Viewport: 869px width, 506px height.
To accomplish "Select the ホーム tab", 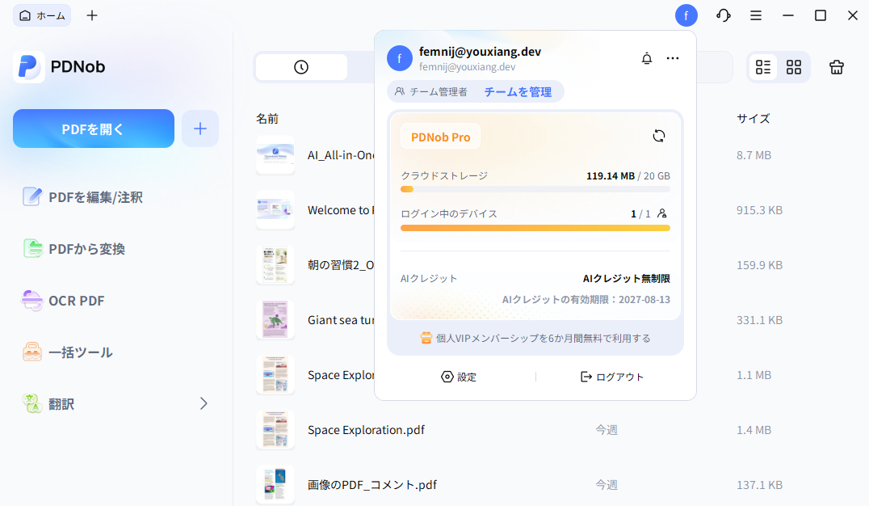I will (x=42, y=15).
